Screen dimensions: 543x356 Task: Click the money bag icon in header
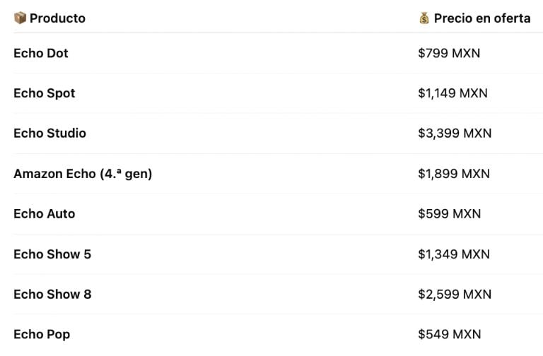coord(424,18)
